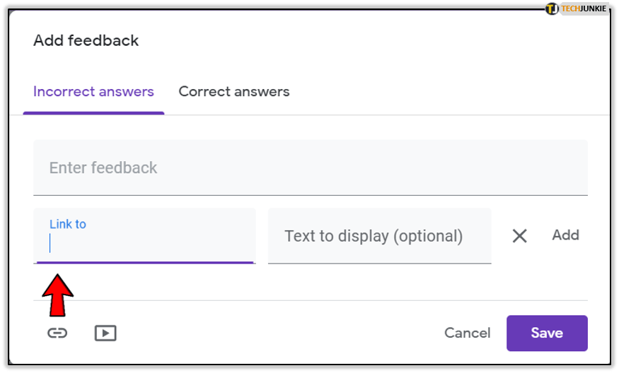The image size is (619, 373).
Task: Switch to the Correct answers tab
Action: pos(233,92)
